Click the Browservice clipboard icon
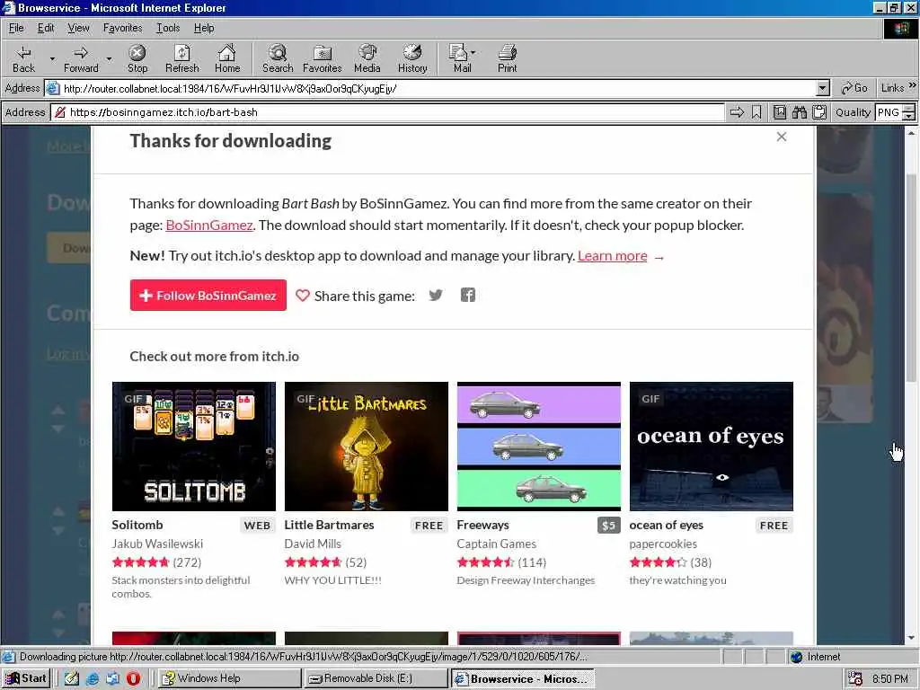Viewport: 920px width, 690px height. point(819,112)
